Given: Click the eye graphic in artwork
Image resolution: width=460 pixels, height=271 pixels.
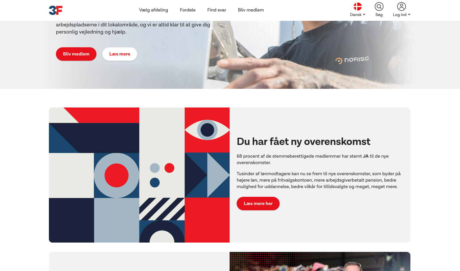Looking at the screenshot, I should click(x=207, y=130).
